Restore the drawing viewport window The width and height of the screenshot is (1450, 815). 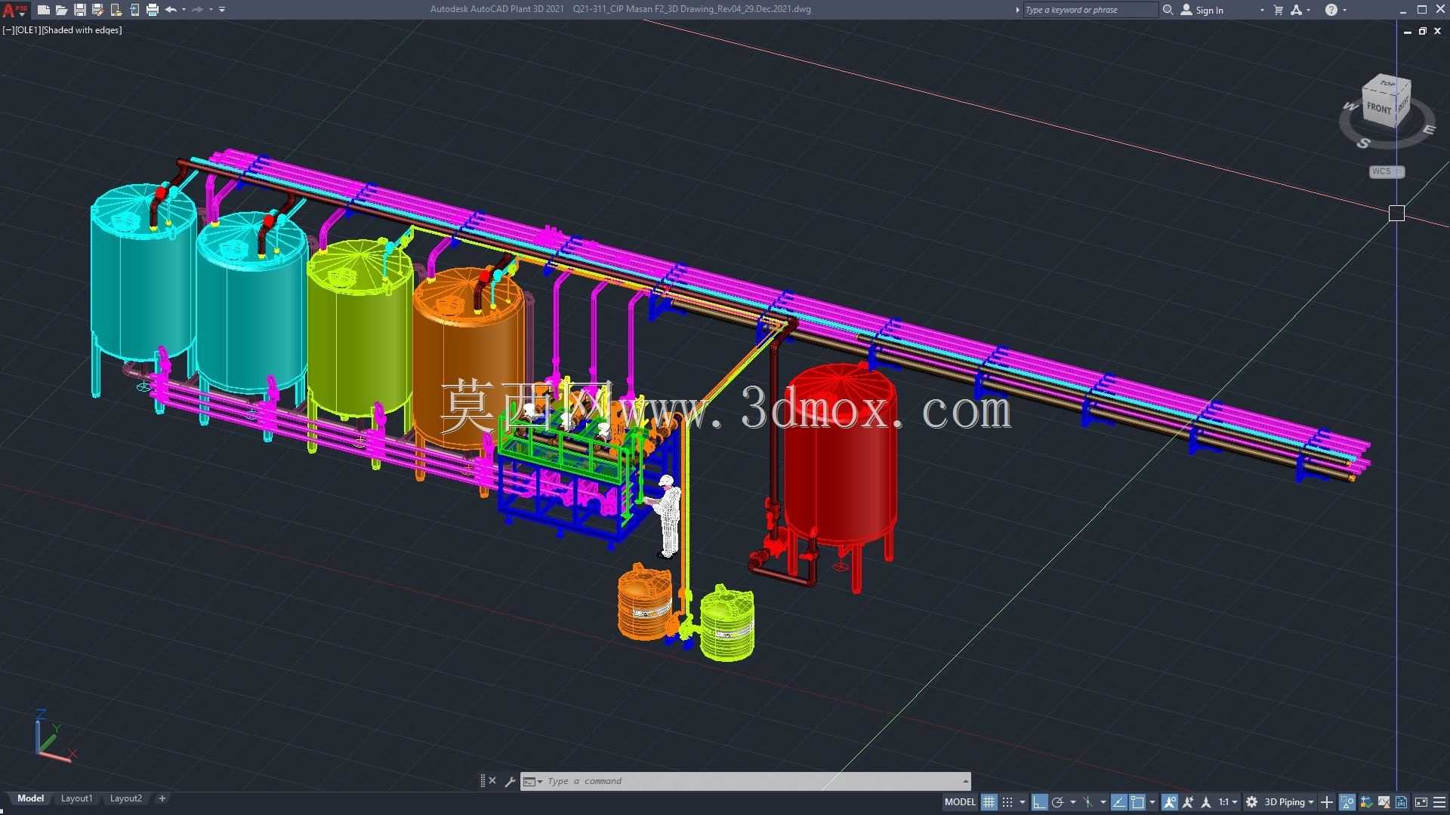tap(1422, 31)
